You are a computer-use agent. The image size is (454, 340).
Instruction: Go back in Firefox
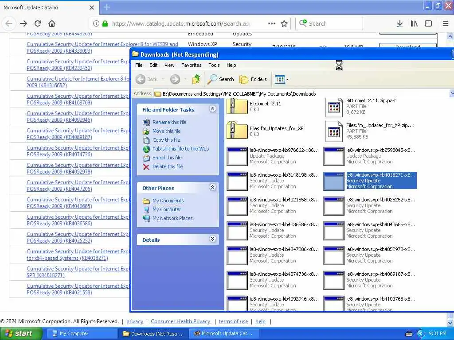[9, 23]
